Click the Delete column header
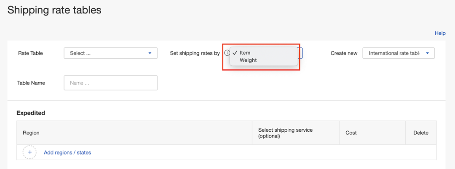This screenshot has height=169, width=455. coord(420,133)
